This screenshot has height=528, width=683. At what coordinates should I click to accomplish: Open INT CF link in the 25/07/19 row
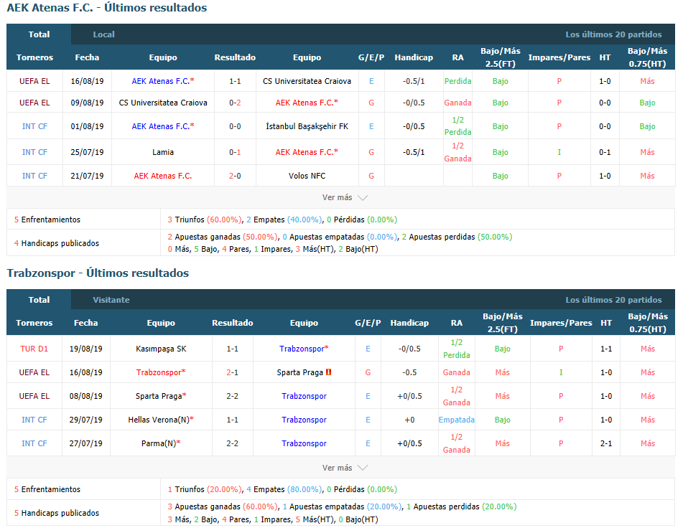click(x=34, y=152)
